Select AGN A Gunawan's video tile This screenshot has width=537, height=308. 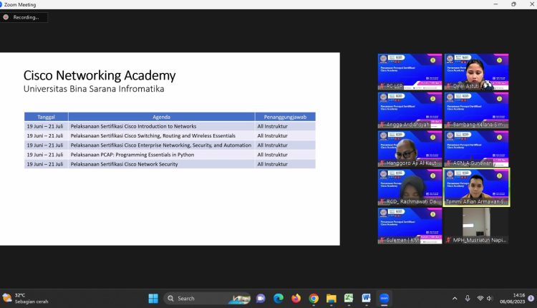tap(476, 149)
